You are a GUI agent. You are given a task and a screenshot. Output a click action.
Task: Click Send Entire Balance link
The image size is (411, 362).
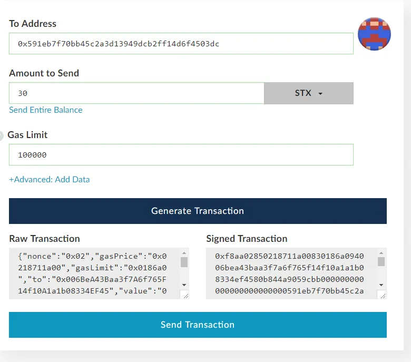pos(46,110)
